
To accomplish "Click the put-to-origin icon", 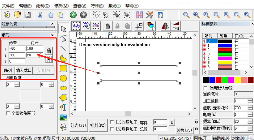I will (x=139, y=26).
